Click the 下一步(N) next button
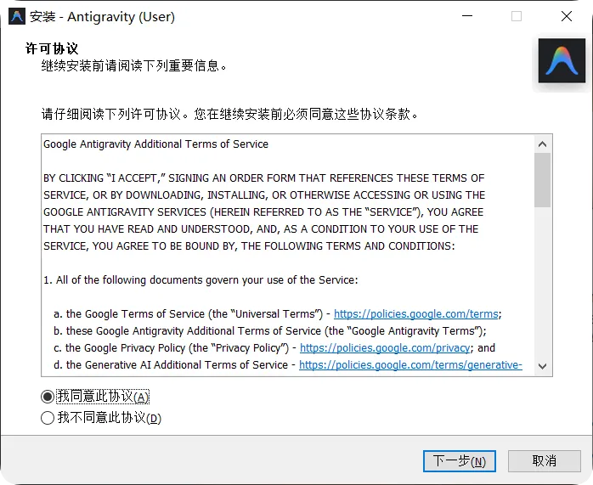This screenshot has height=485, width=593. [459, 461]
